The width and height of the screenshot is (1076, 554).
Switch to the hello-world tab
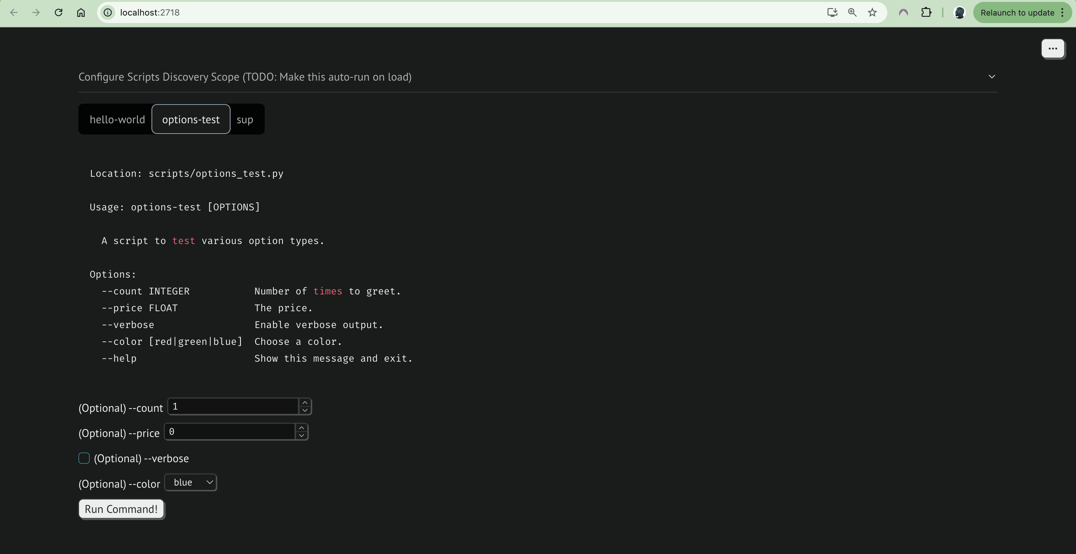point(117,120)
